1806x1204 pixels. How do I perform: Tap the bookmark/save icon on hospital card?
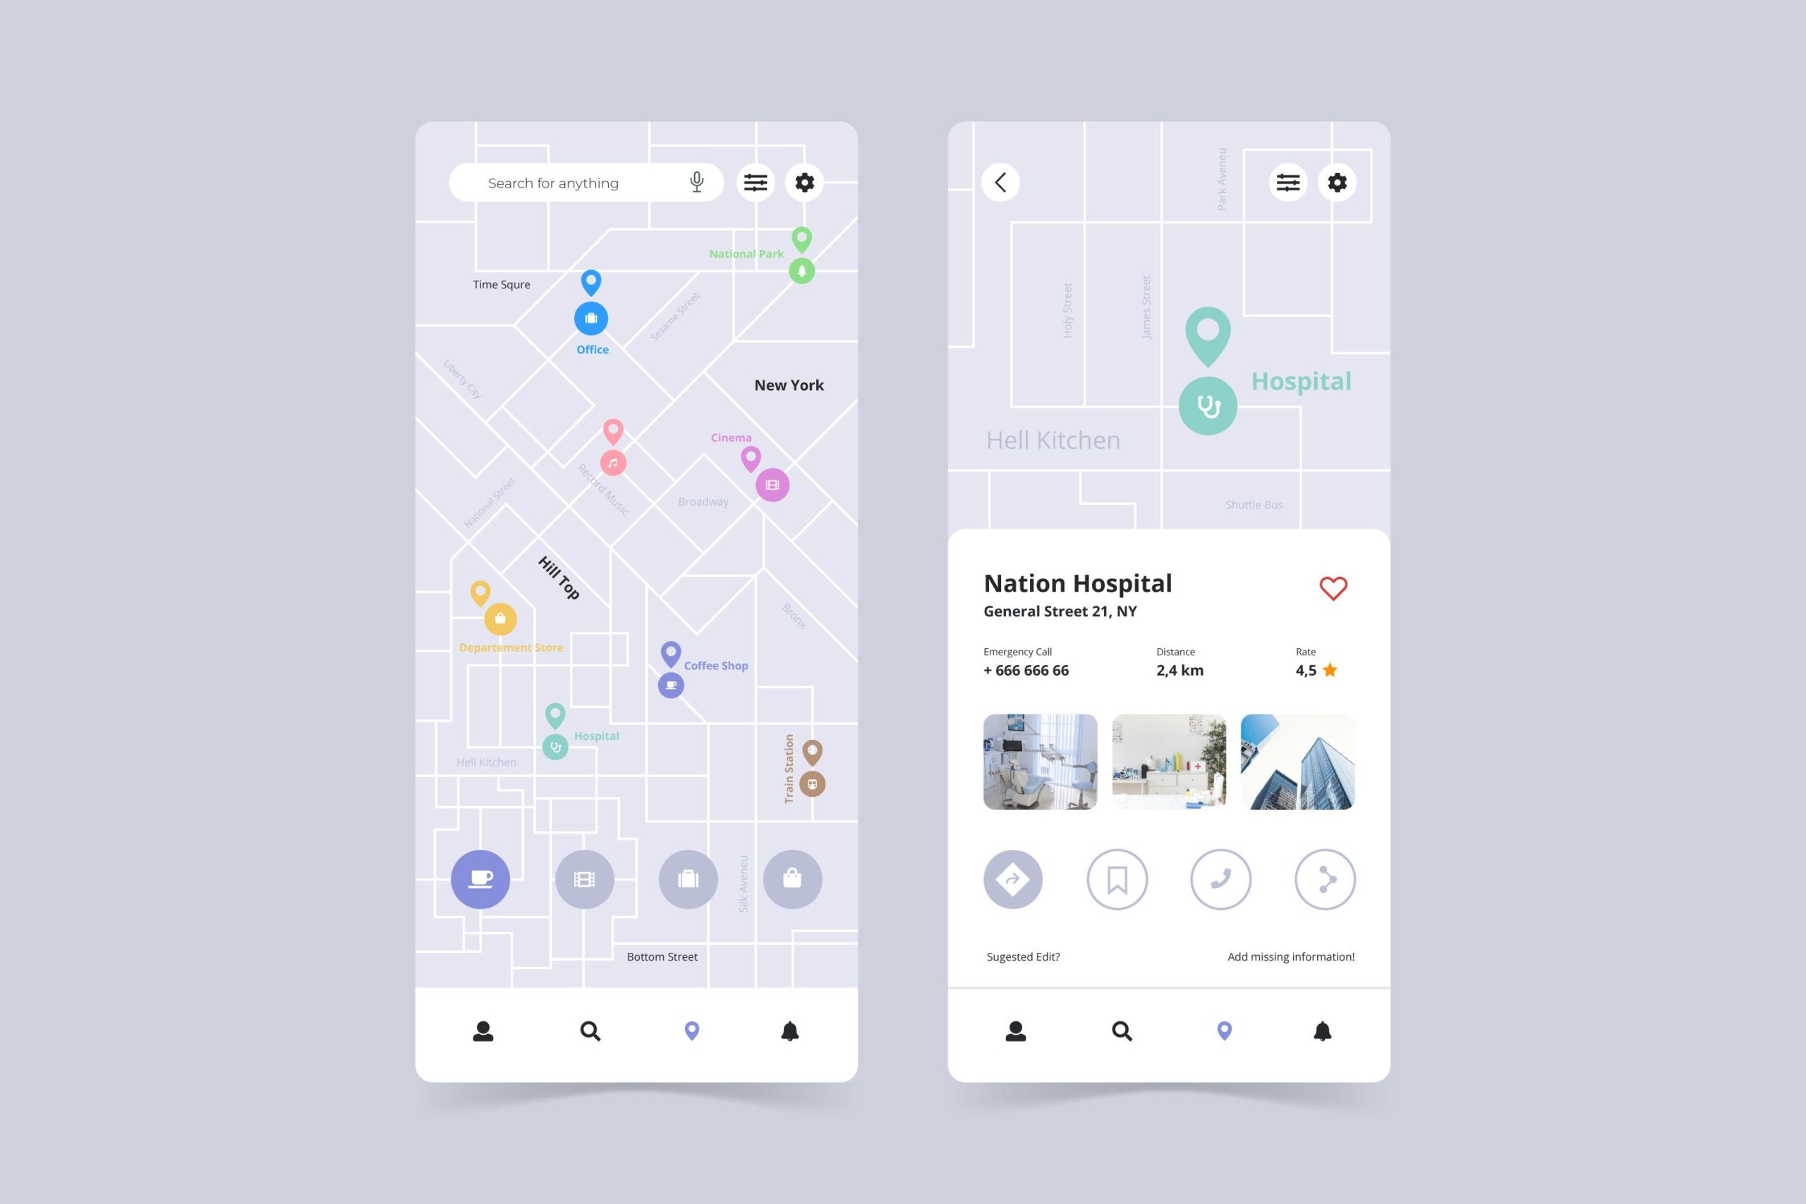[1118, 880]
